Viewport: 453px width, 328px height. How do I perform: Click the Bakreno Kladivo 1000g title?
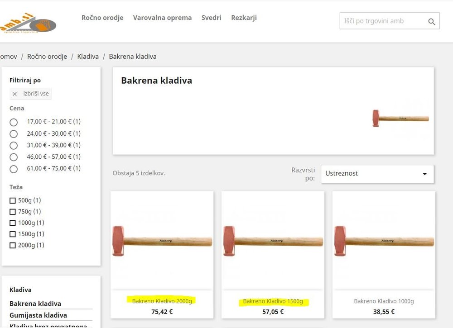pyautogui.click(x=384, y=301)
